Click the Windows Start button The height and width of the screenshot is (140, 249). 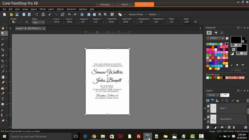coord(4,136)
